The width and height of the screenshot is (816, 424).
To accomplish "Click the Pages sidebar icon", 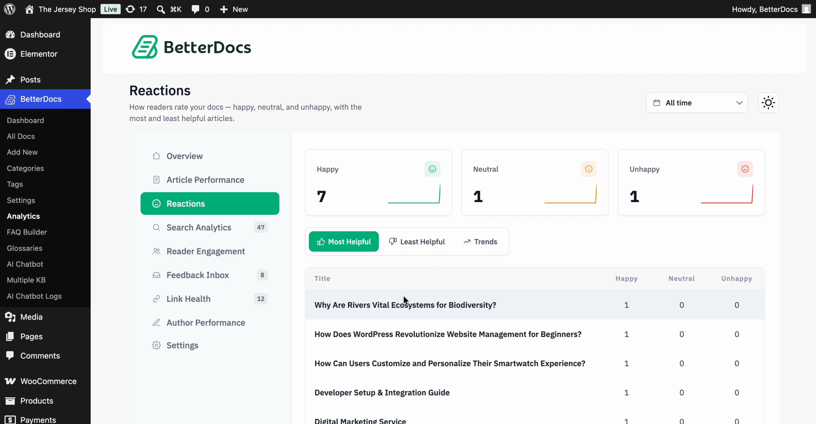I will [x=10, y=336].
